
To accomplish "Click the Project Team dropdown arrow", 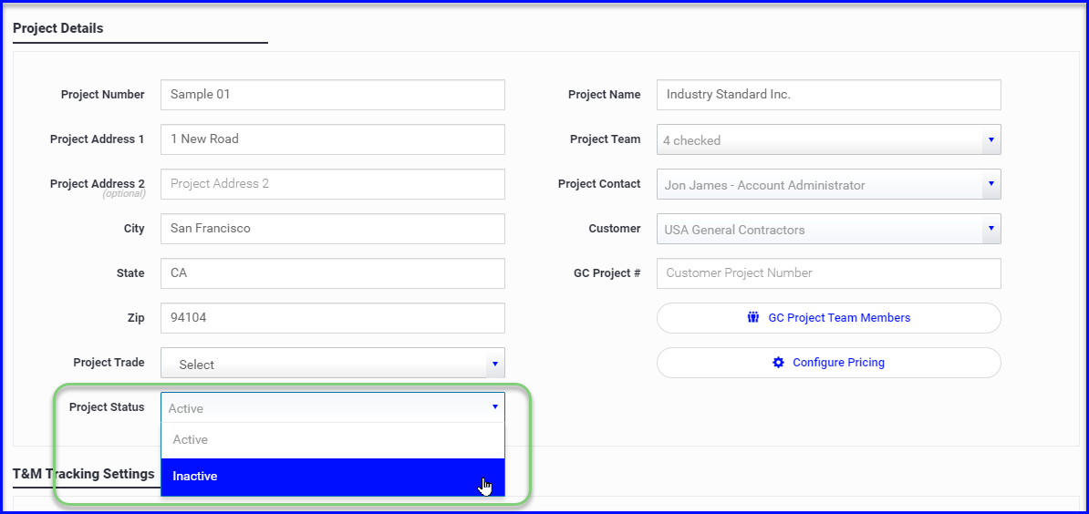I will point(991,140).
